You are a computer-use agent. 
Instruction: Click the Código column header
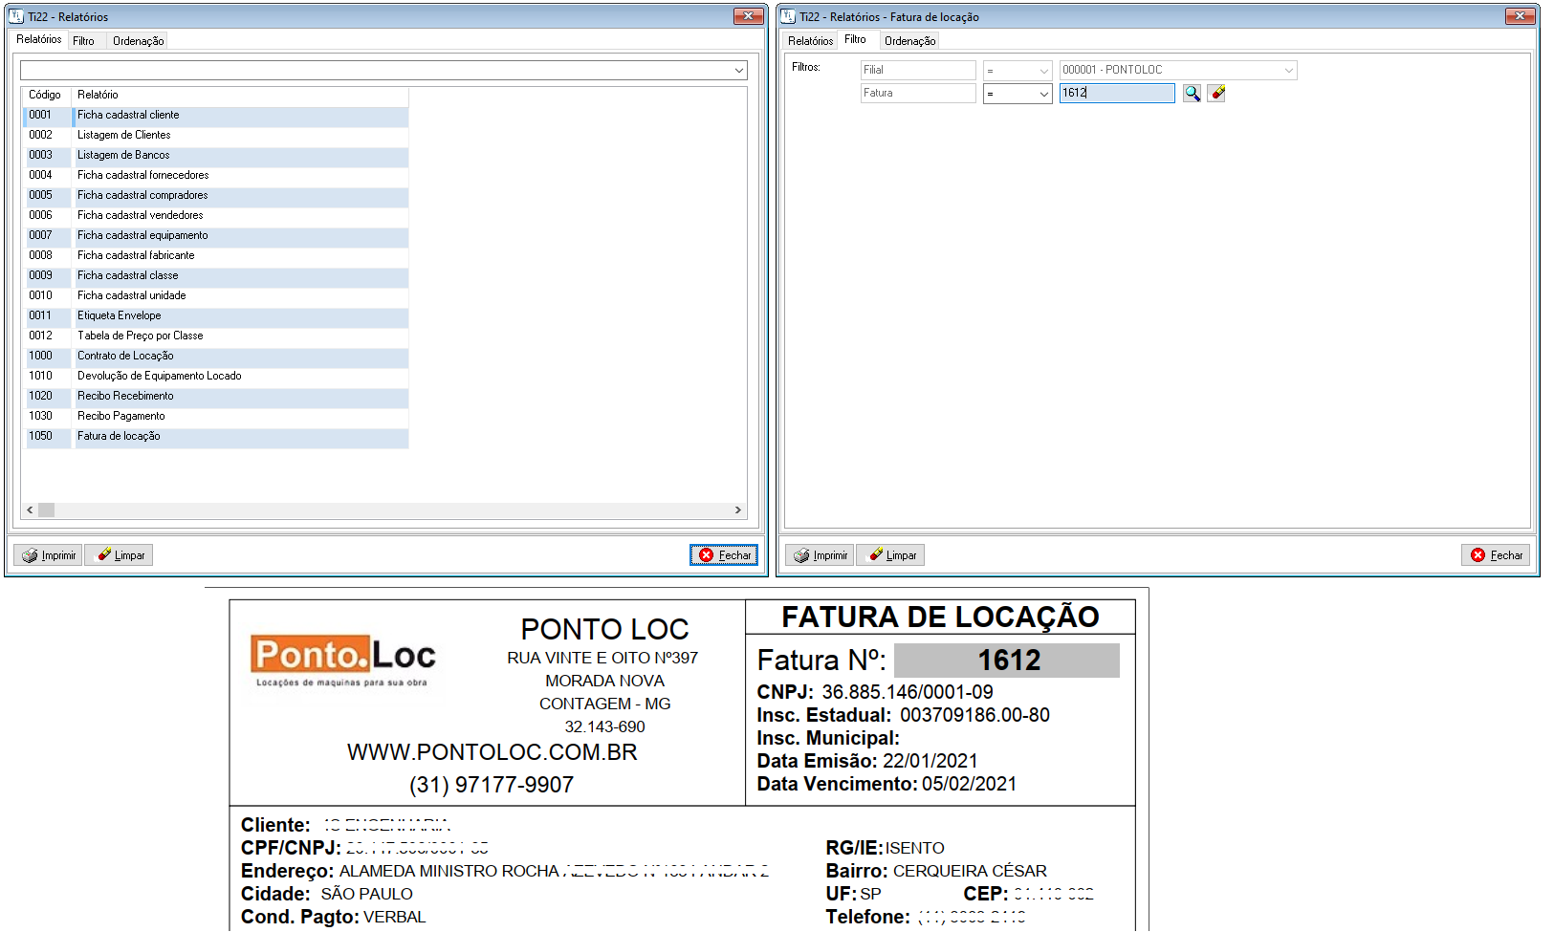46,95
